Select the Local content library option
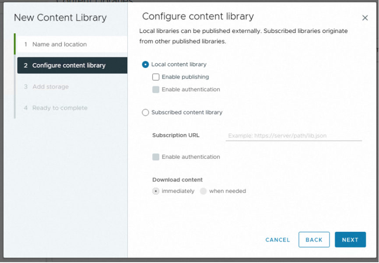The height and width of the screenshot is (263, 379). pyautogui.click(x=146, y=64)
